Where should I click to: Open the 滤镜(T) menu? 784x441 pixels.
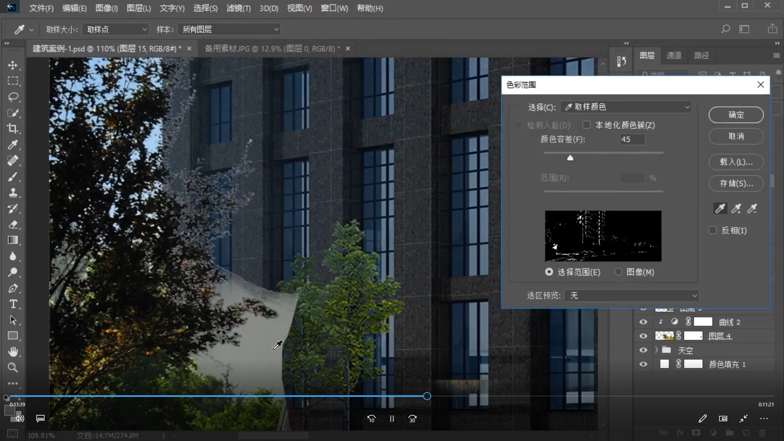click(x=238, y=8)
